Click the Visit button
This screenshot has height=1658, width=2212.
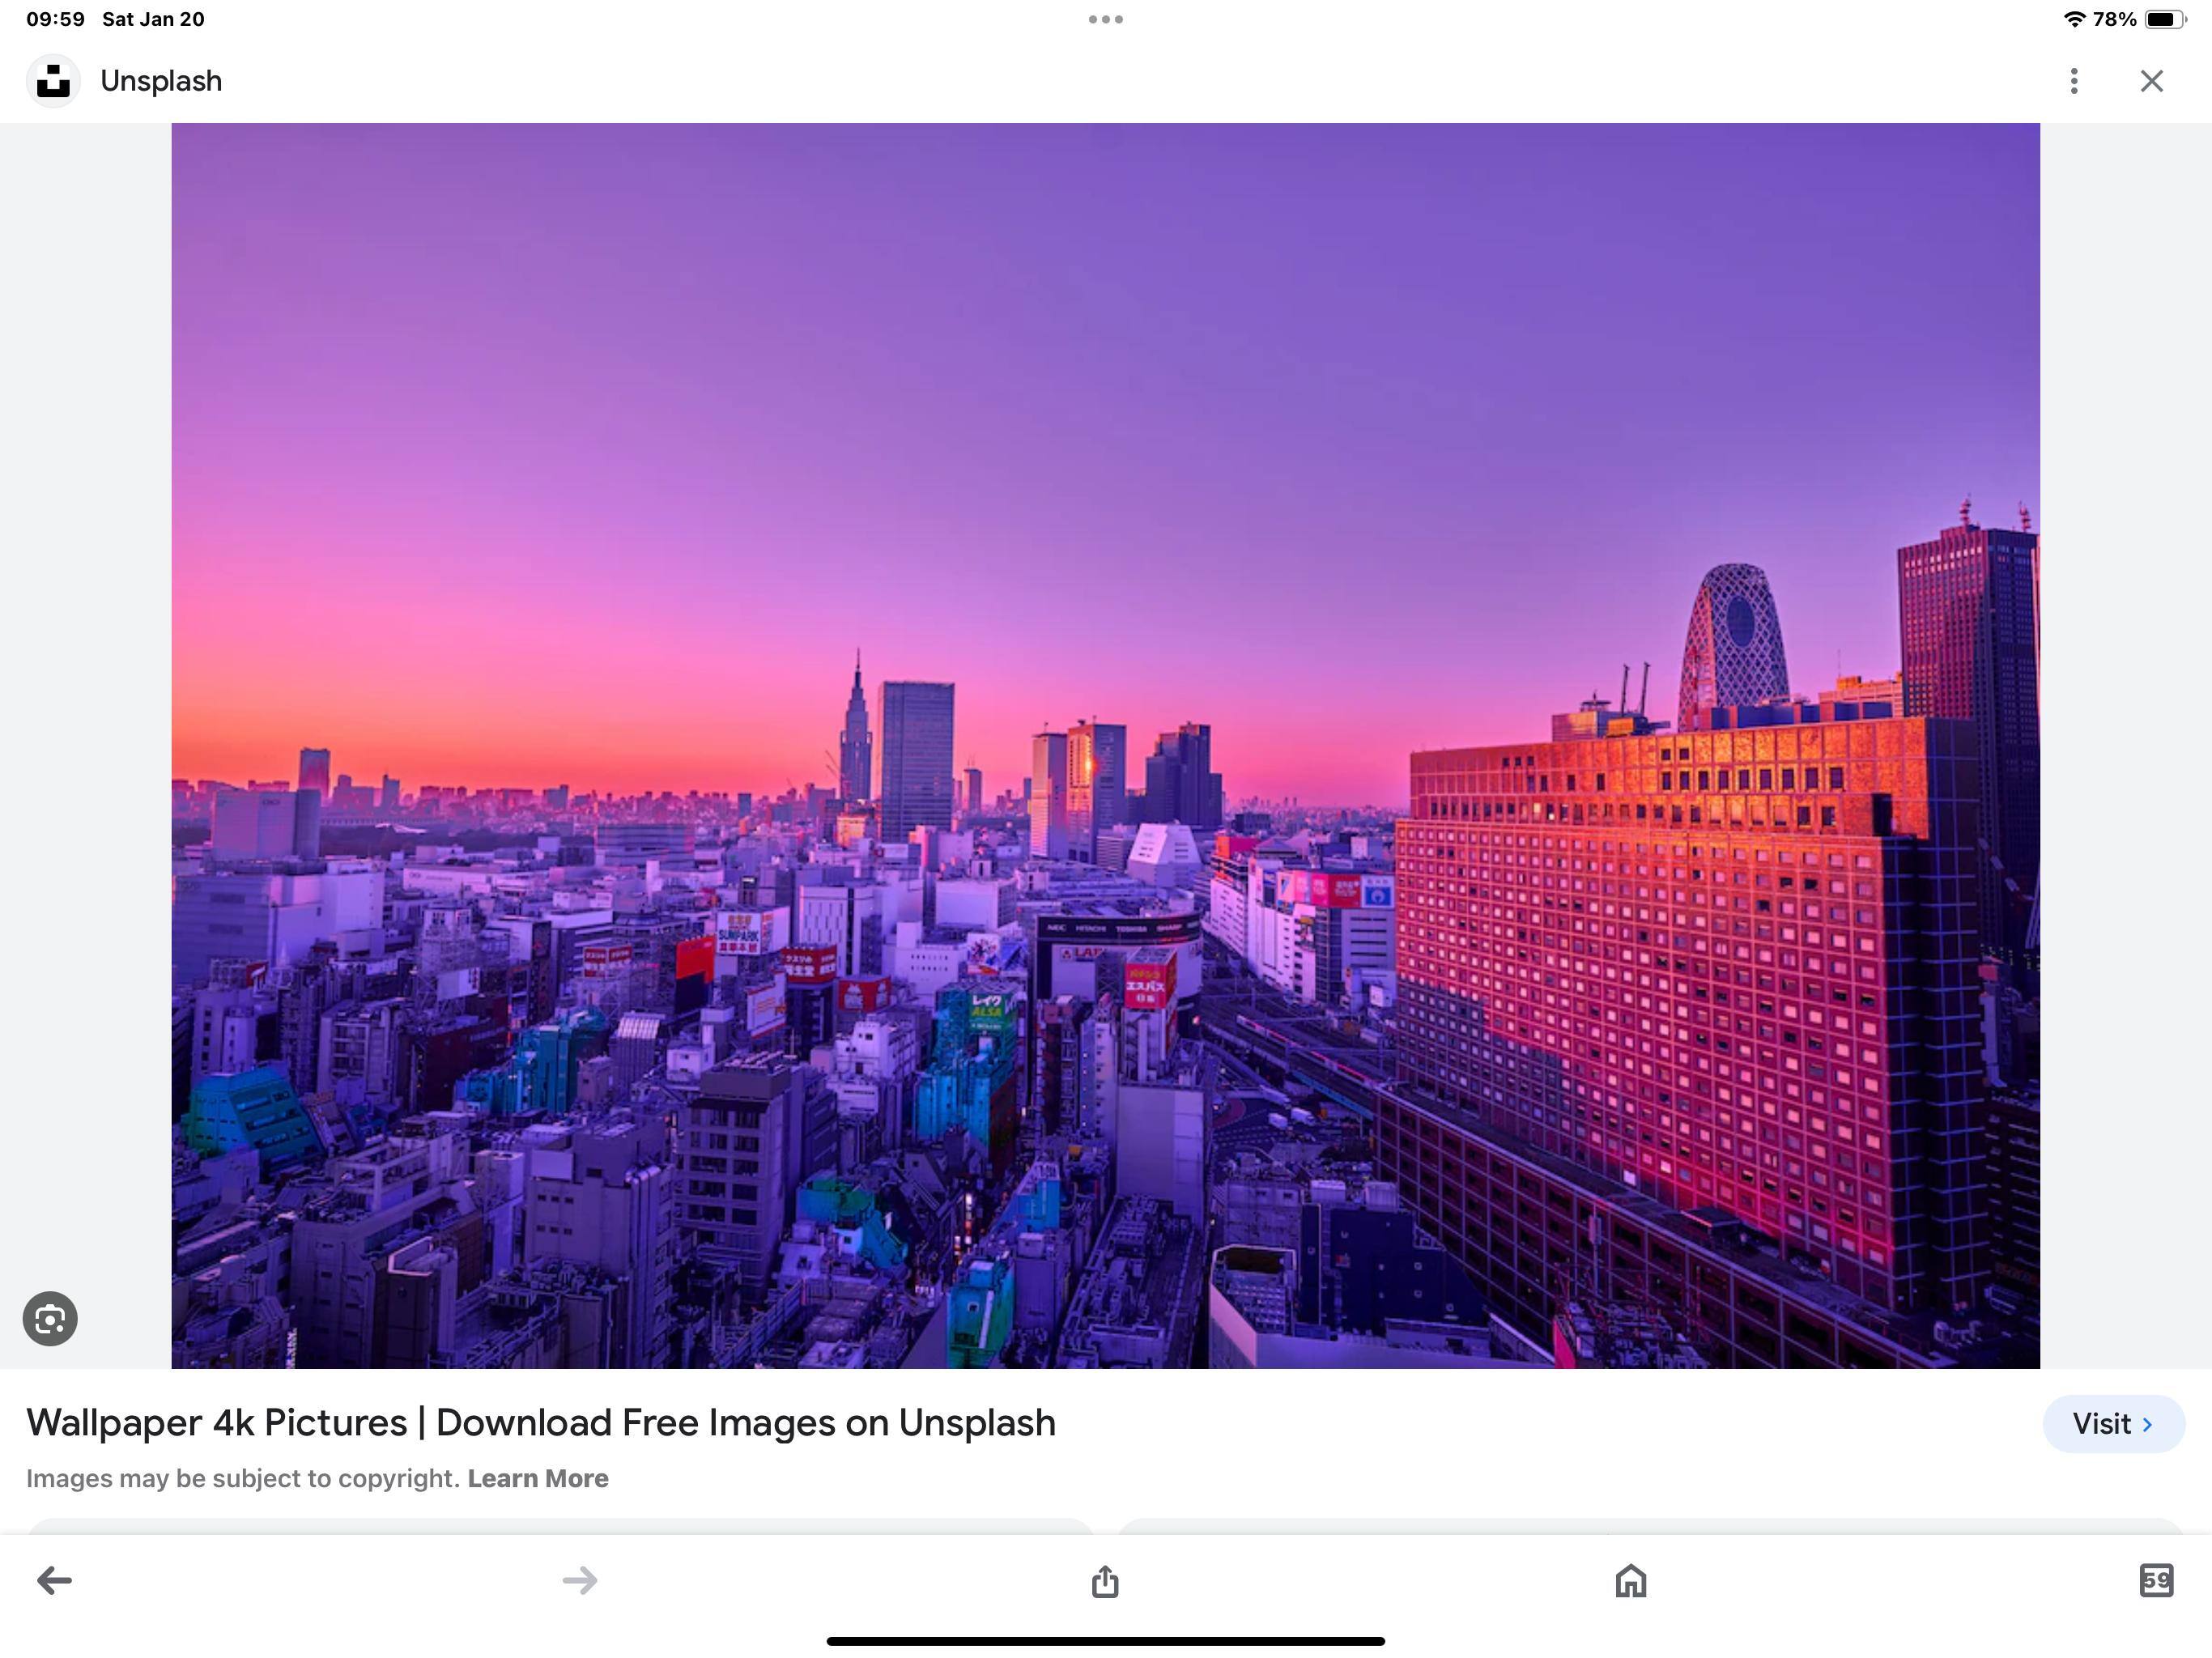(x=2101, y=1423)
